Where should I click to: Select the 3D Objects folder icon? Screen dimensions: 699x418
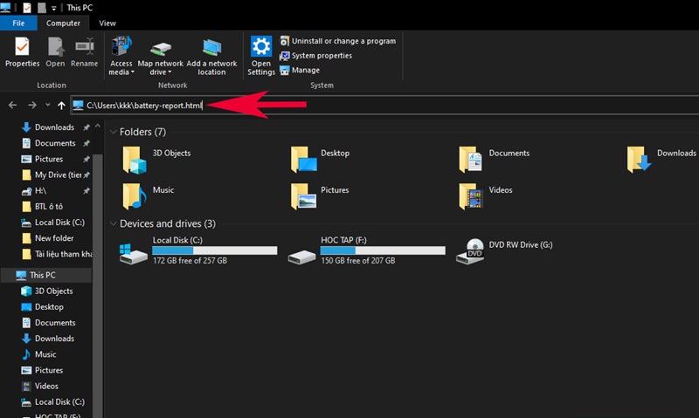135,160
